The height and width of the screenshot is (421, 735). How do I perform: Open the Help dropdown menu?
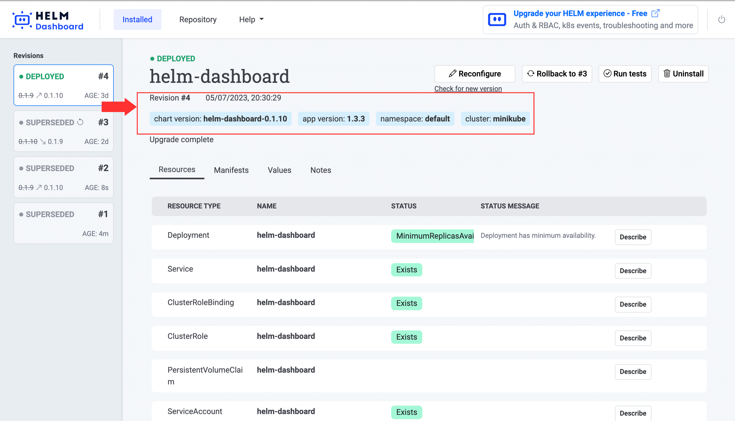coord(251,19)
